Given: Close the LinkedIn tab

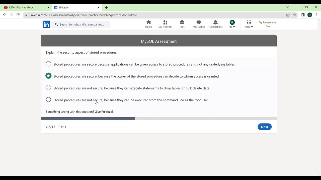Looking at the screenshot, I should click(x=99, y=7).
